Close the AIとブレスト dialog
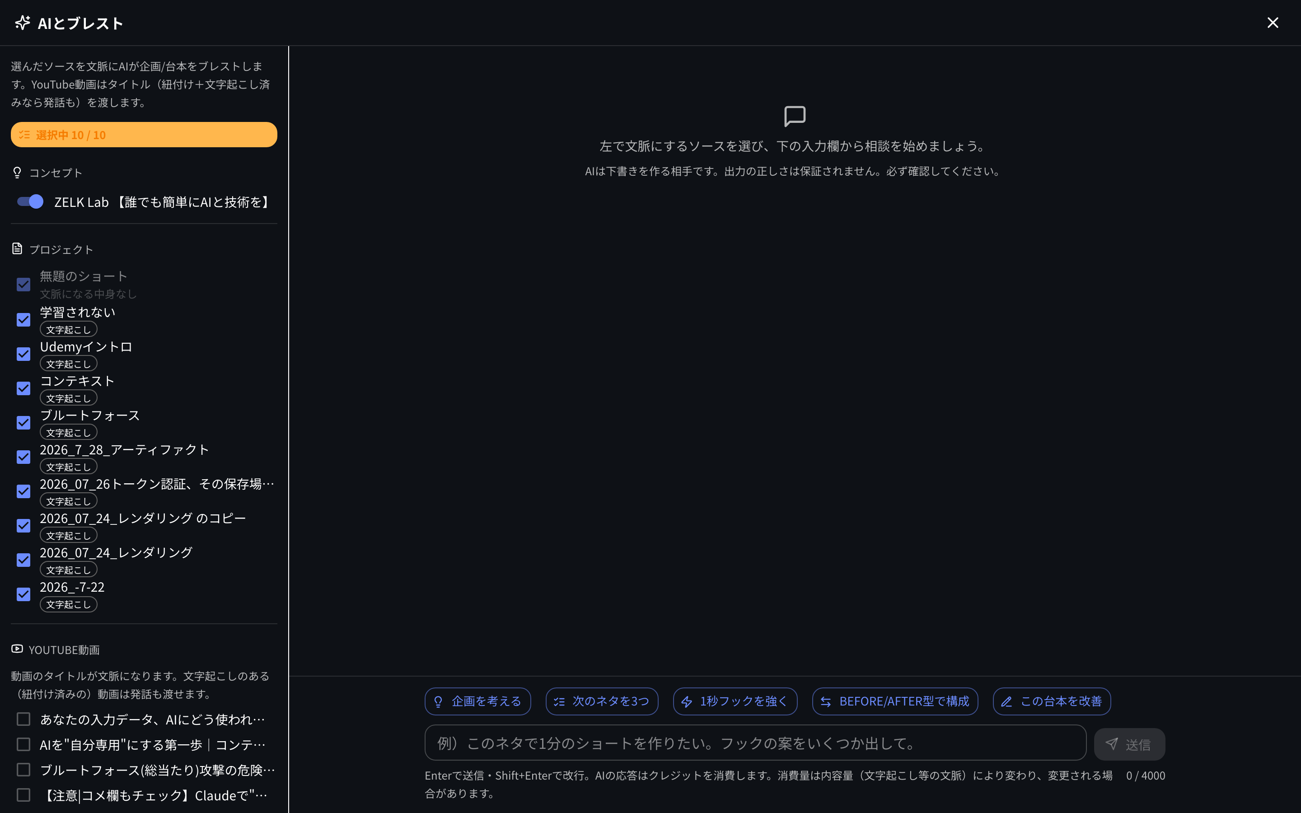 click(x=1272, y=23)
